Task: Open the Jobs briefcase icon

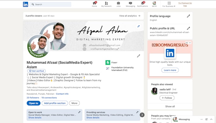Action: pyautogui.click(x=118, y=4)
